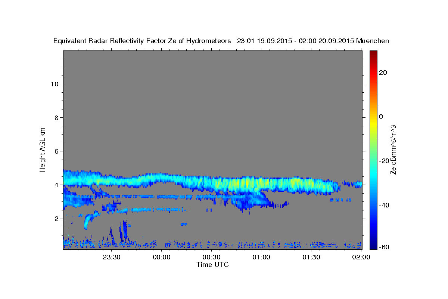Click the colorbar value -60

[x=385, y=247]
